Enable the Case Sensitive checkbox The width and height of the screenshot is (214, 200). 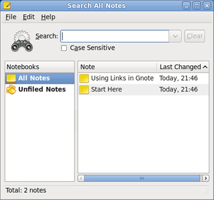64,48
